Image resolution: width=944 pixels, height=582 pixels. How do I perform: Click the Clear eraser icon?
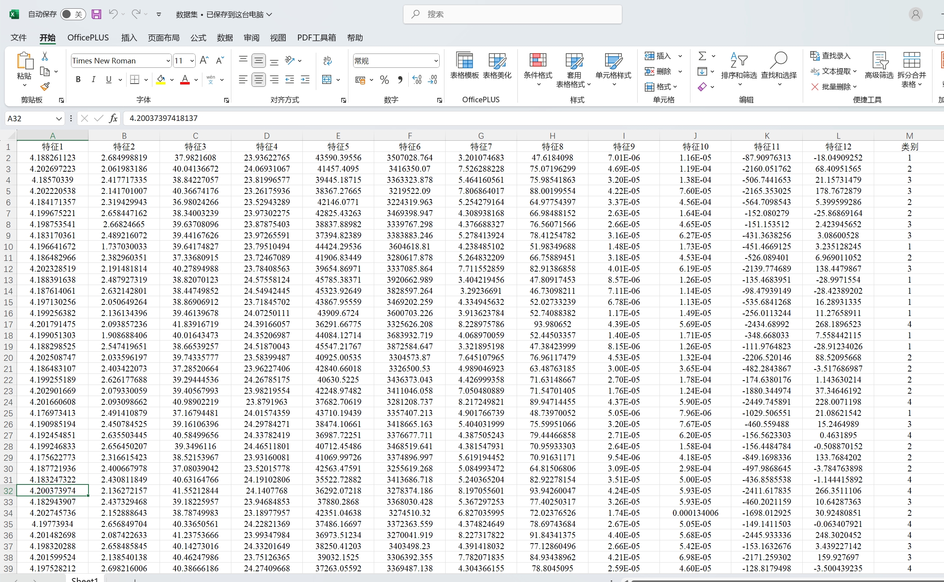coord(702,86)
